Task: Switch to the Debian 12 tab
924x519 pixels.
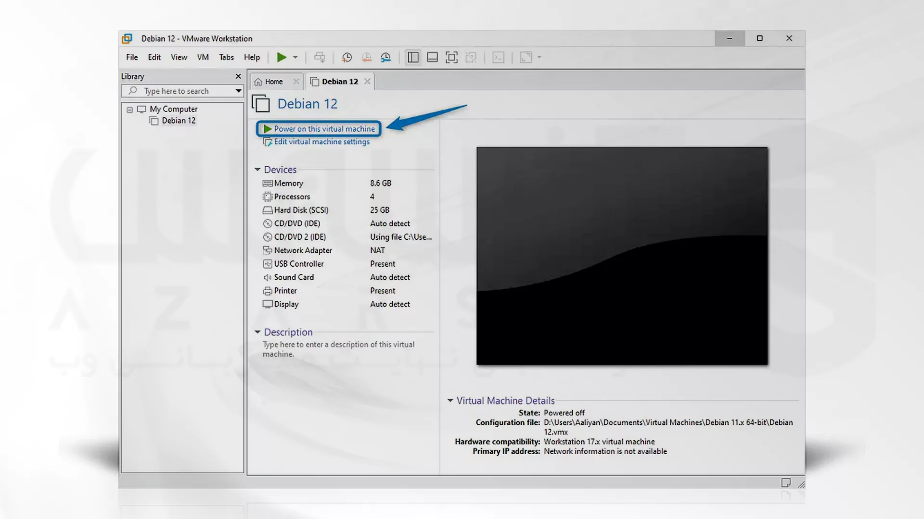Action: [x=340, y=82]
